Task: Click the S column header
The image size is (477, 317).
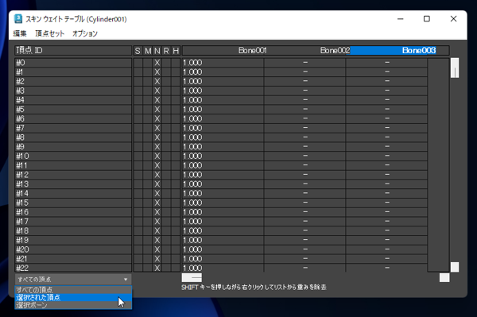Action: (138, 51)
